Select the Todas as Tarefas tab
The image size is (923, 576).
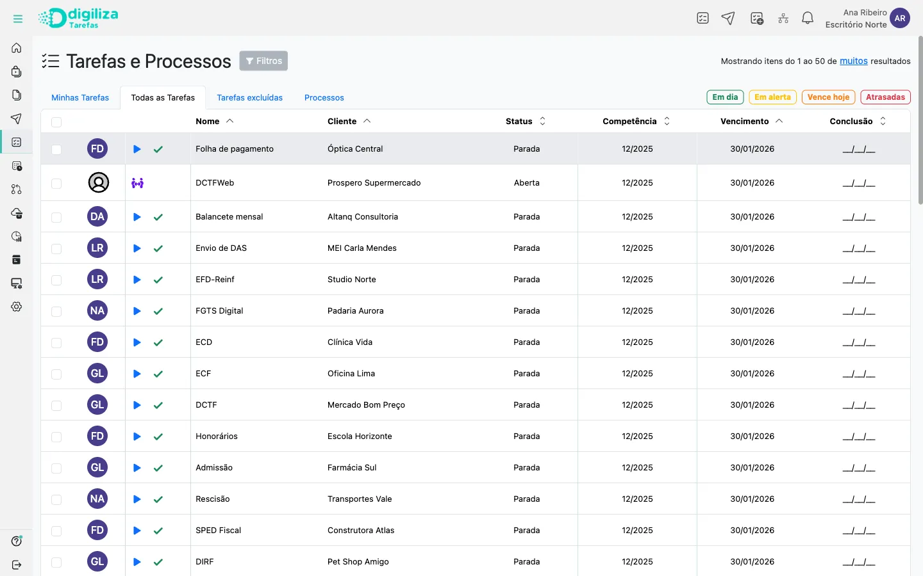click(x=163, y=97)
